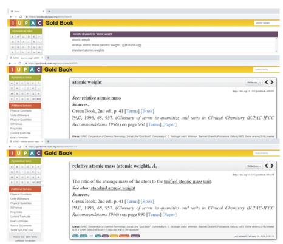Select the Additional Indexes header in the bottom page
Screen dimensions: 283x244
pos(25,189)
